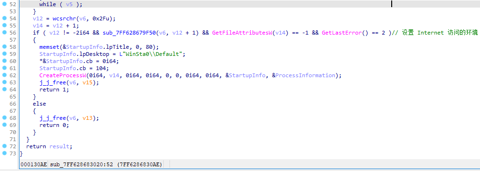Click 'return 1;' on line 64
Viewport: 480px width, 171px height.
pos(54,90)
